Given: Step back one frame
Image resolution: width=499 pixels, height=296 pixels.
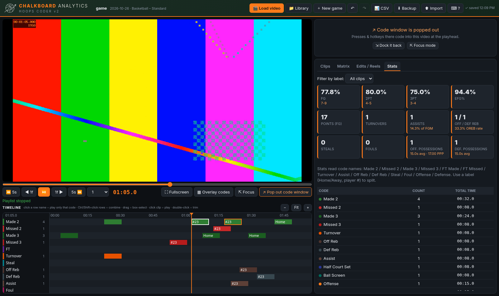Looking at the screenshot, I should [29, 192].
